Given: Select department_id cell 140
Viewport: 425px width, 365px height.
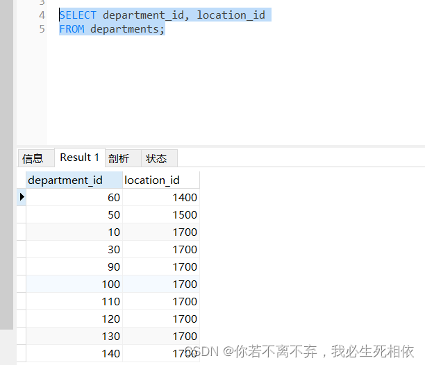Looking at the screenshot, I should (x=74, y=353).
